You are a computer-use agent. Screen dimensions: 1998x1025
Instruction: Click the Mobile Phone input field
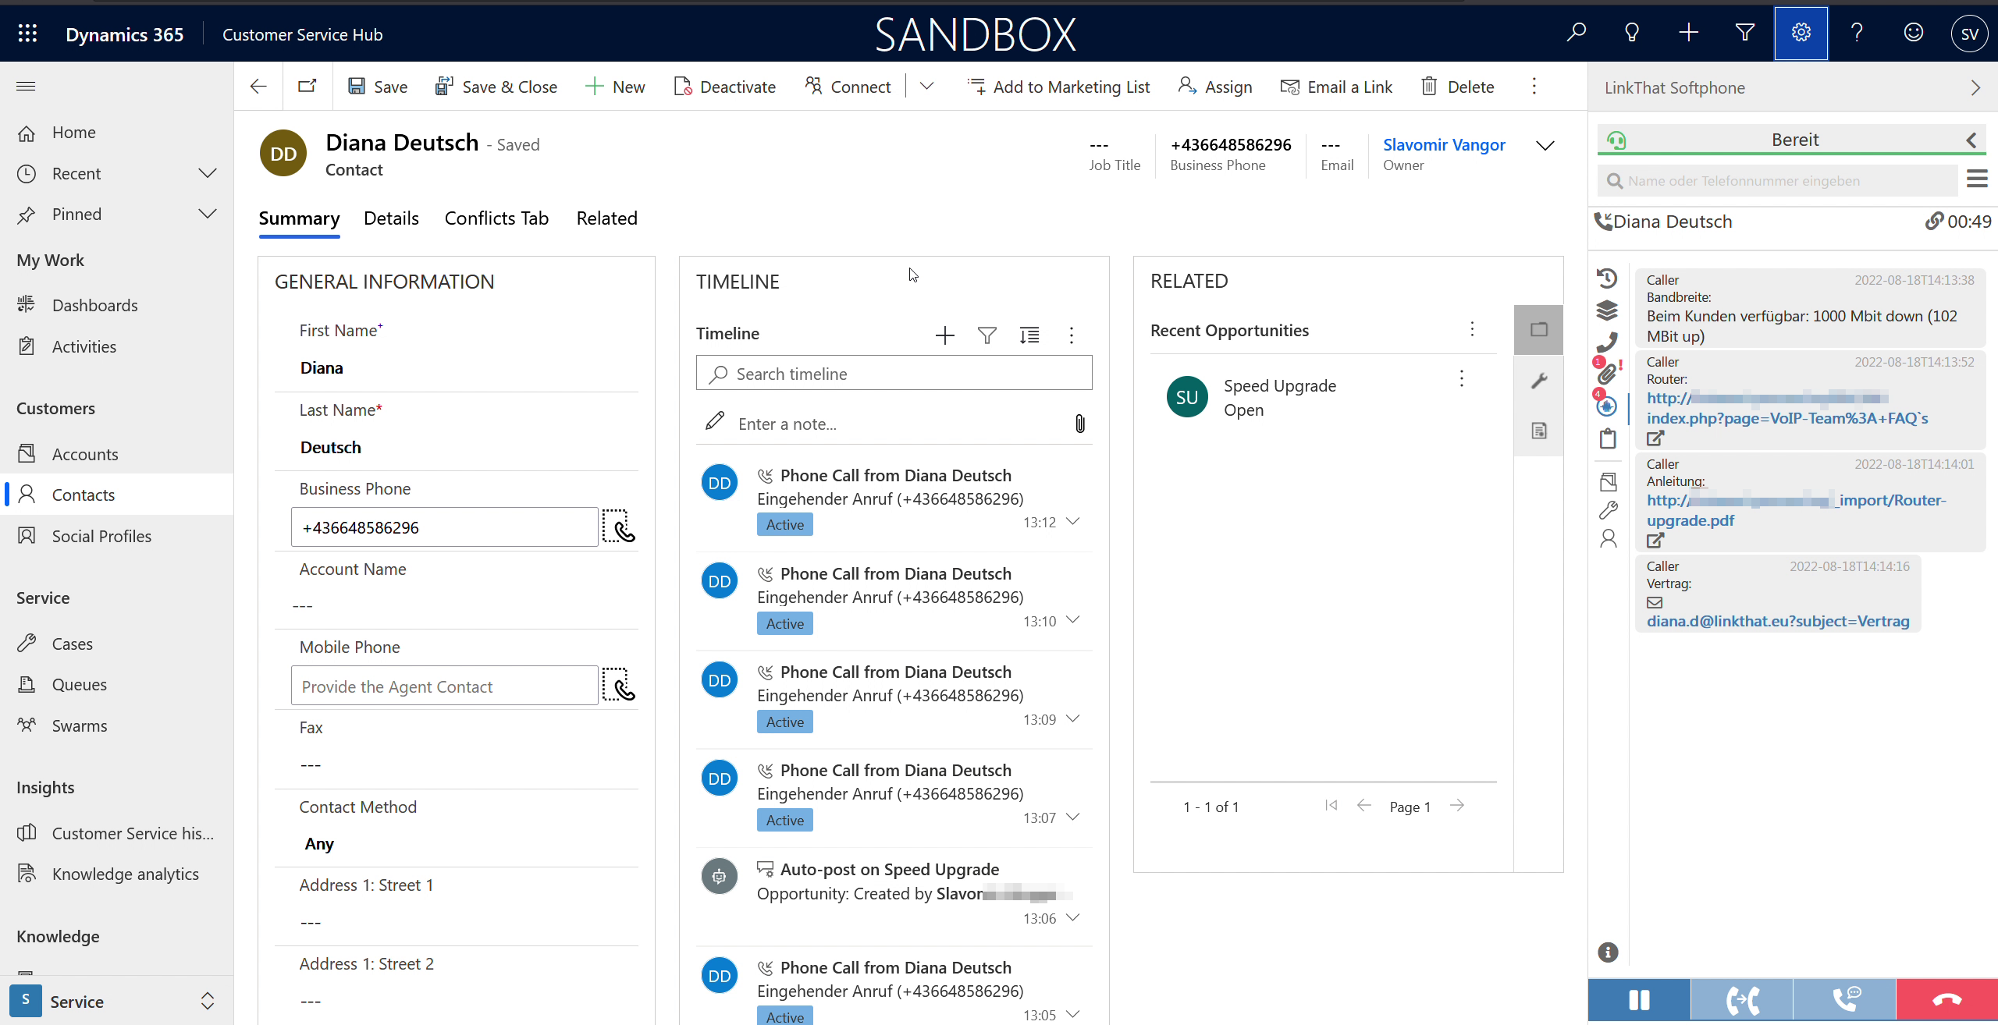click(x=444, y=686)
